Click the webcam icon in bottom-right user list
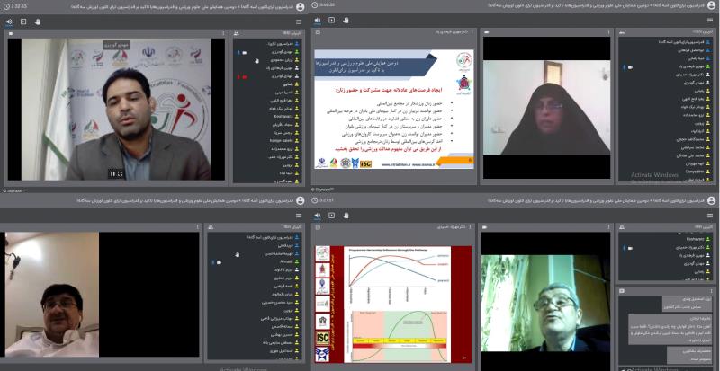Image resolution: width=720 pixels, height=371 pixels. pyautogui.click(x=629, y=247)
